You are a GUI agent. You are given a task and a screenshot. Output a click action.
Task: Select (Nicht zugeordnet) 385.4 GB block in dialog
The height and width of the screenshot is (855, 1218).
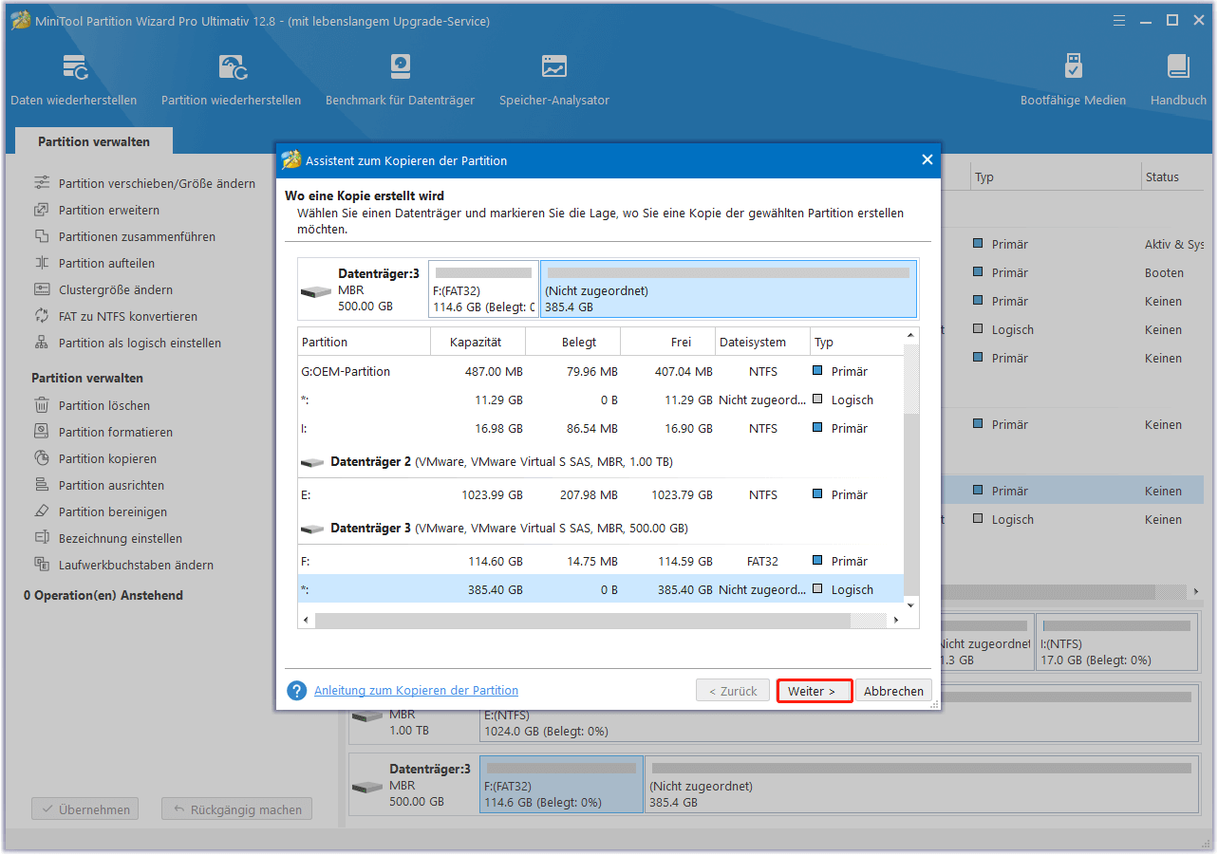click(x=728, y=288)
